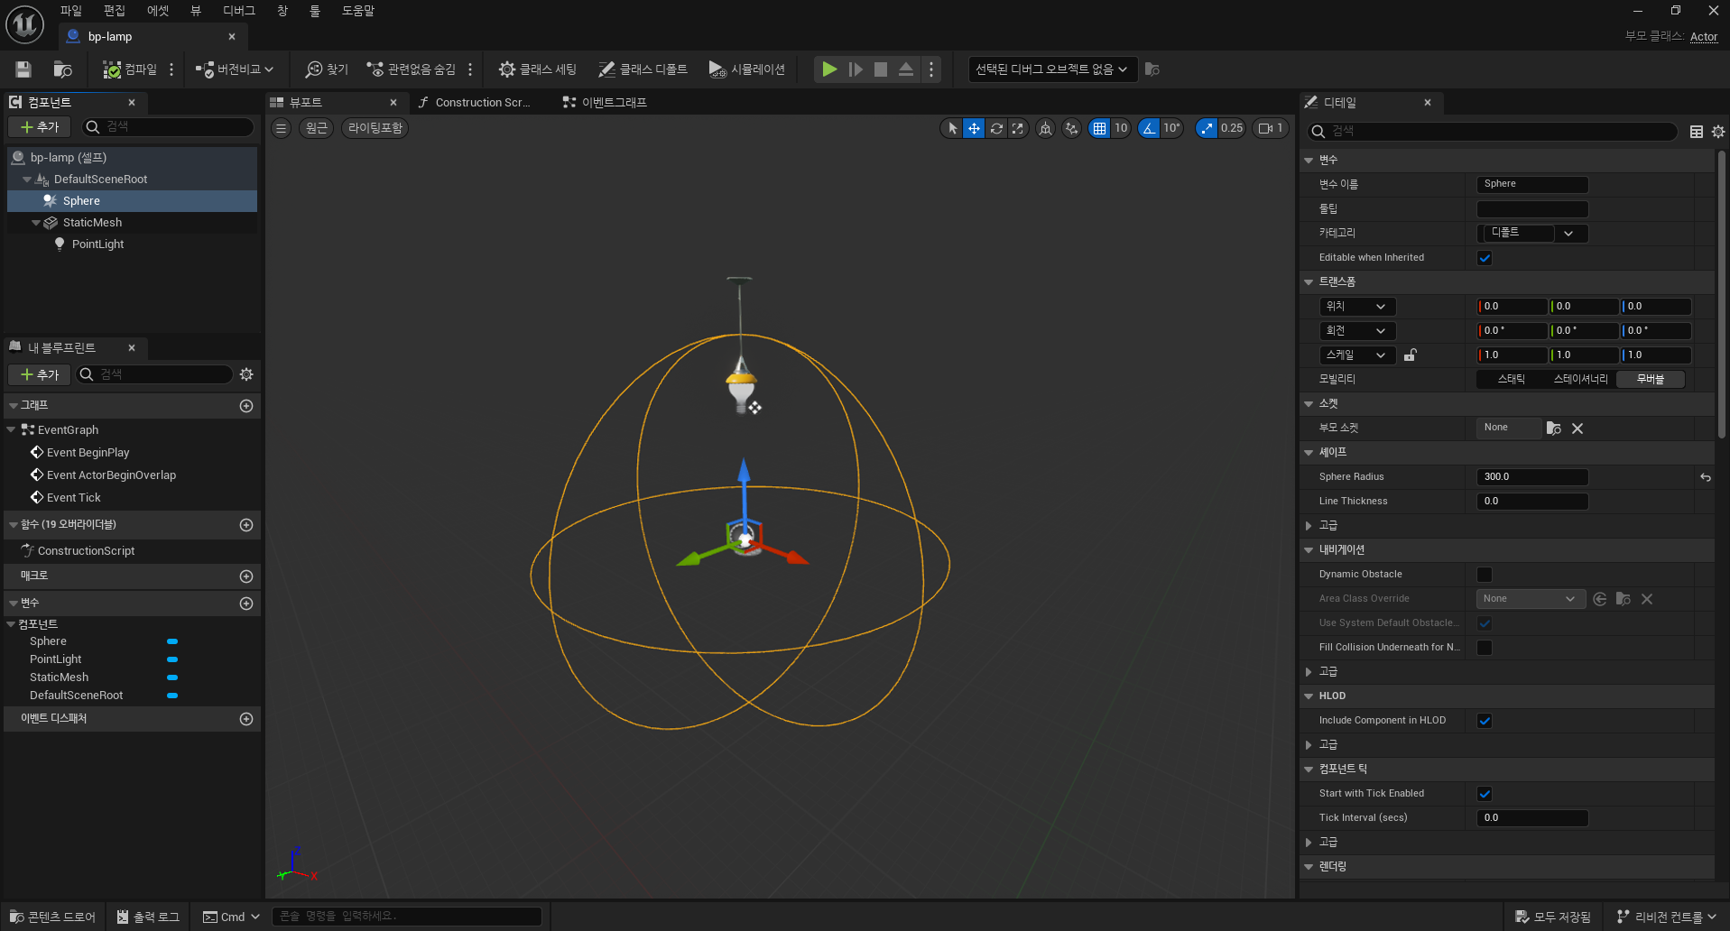The height and width of the screenshot is (931, 1730).
Task: Click the Find (찾기) toolbar button
Action: tap(327, 69)
